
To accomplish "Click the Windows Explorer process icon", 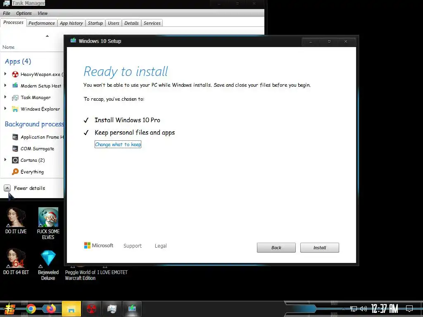I will click(x=15, y=109).
